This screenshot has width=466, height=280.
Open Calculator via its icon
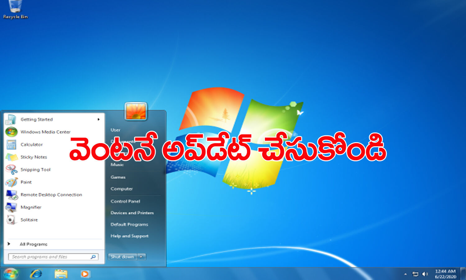pos(11,144)
